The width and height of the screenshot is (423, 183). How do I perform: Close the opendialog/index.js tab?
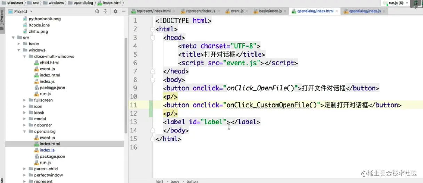[x=384, y=11]
